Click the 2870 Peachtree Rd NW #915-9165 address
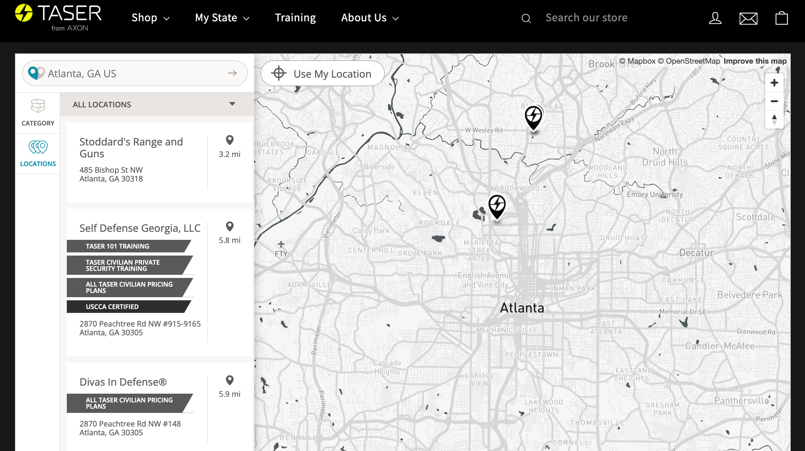 (140, 328)
